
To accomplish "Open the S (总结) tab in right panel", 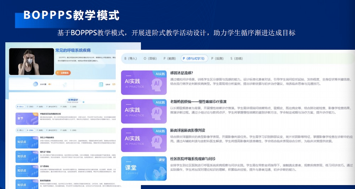I will [x=236, y=58].
